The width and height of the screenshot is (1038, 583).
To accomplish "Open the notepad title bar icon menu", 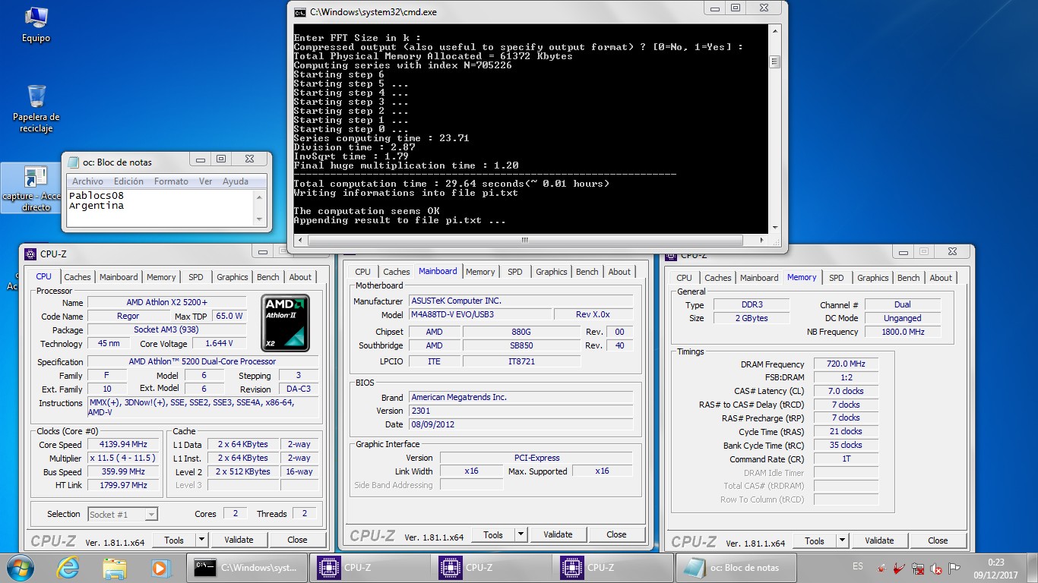I will tap(74, 162).
